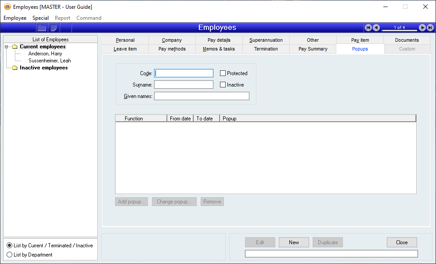
Task: Go to the first employee record
Action: pos(368,28)
